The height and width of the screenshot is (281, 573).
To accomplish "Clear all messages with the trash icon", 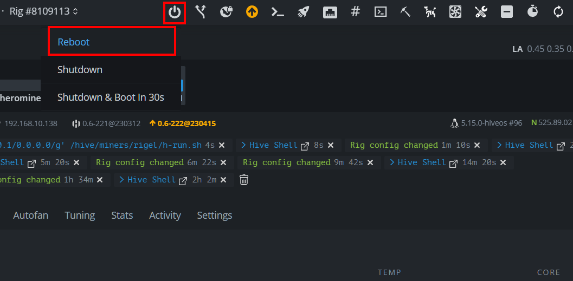I will point(244,180).
